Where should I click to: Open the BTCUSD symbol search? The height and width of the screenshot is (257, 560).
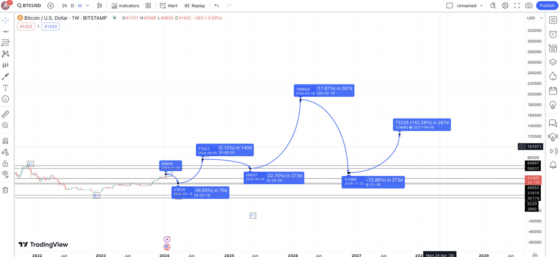coord(29,5)
